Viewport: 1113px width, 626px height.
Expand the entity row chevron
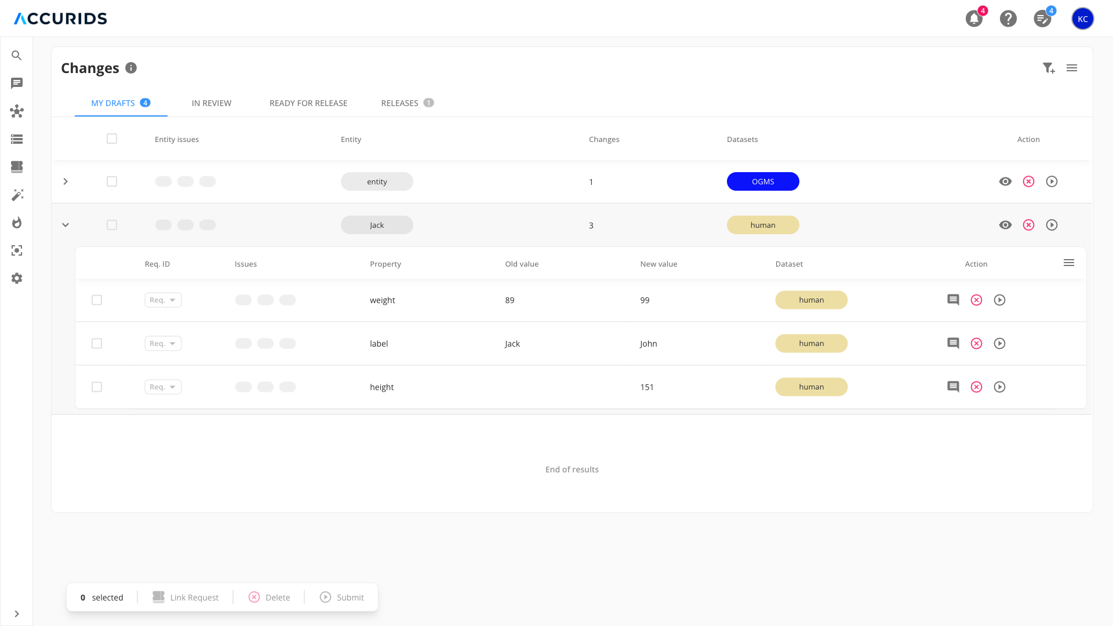[x=66, y=181]
